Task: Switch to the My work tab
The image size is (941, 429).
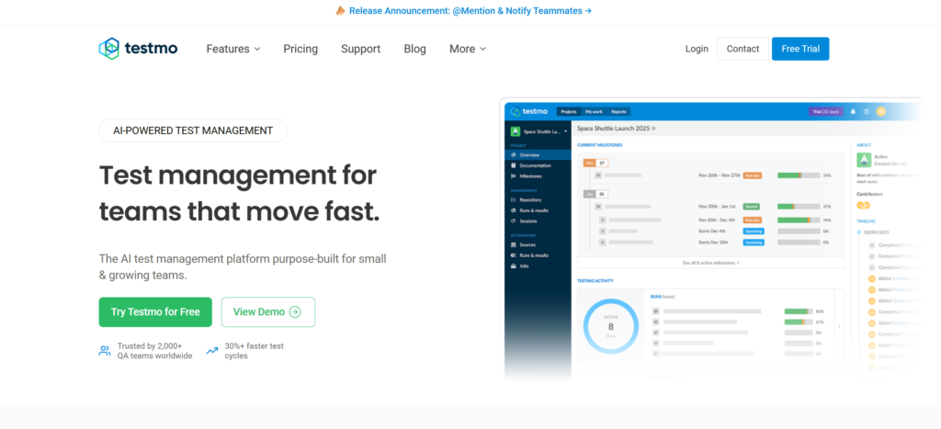Action: (x=594, y=111)
